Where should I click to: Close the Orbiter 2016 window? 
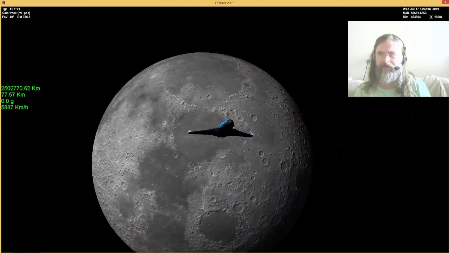pos(445,2)
